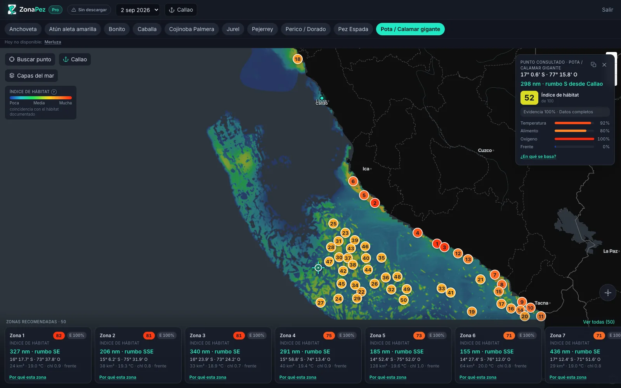Select zone marker 18 on map
Image resolution: width=621 pixels, height=388 pixels.
coord(297,59)
